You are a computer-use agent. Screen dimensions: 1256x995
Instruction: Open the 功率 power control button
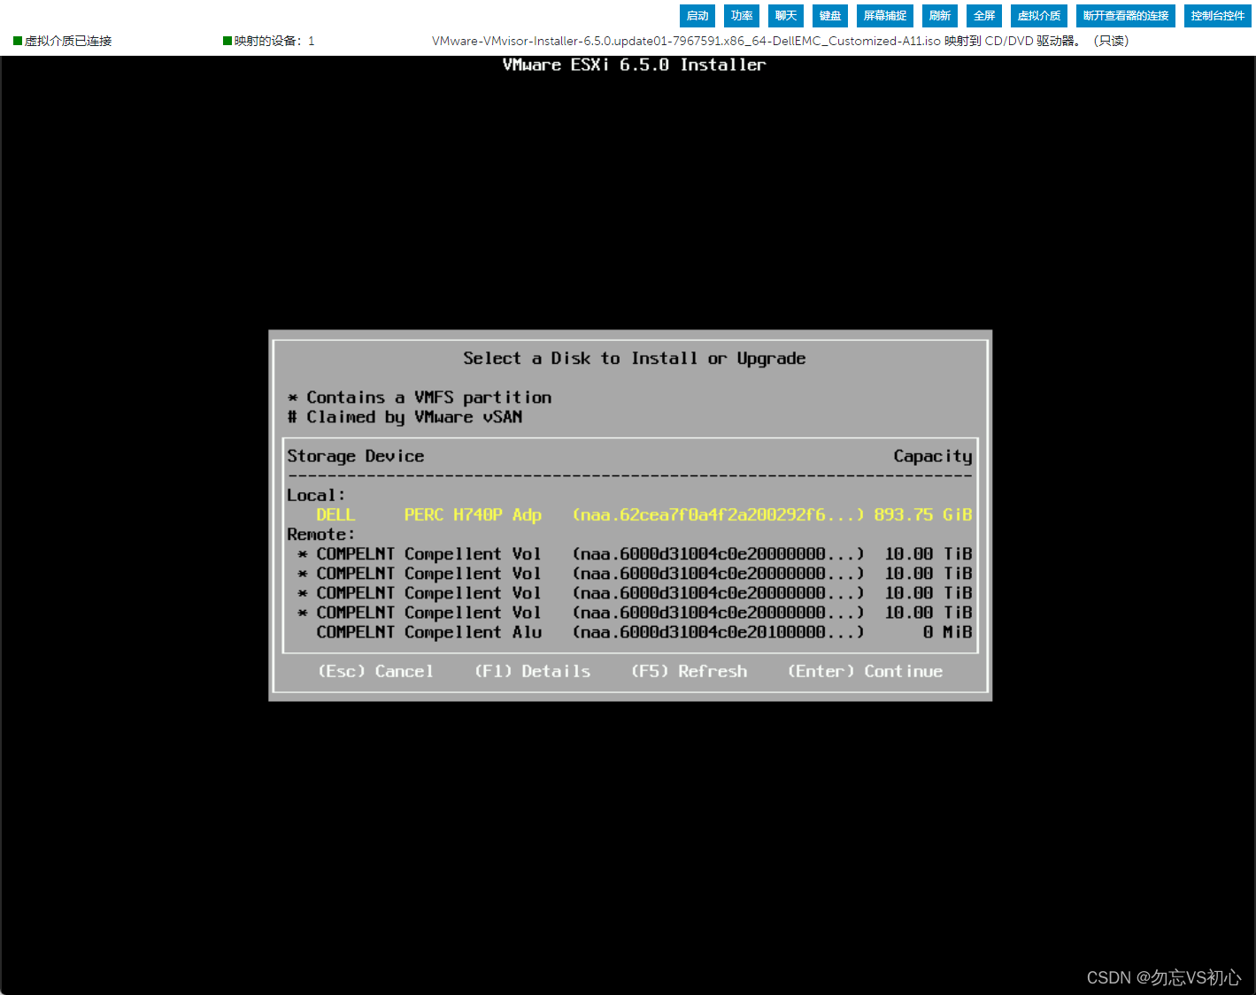click(x=742, y=16)
